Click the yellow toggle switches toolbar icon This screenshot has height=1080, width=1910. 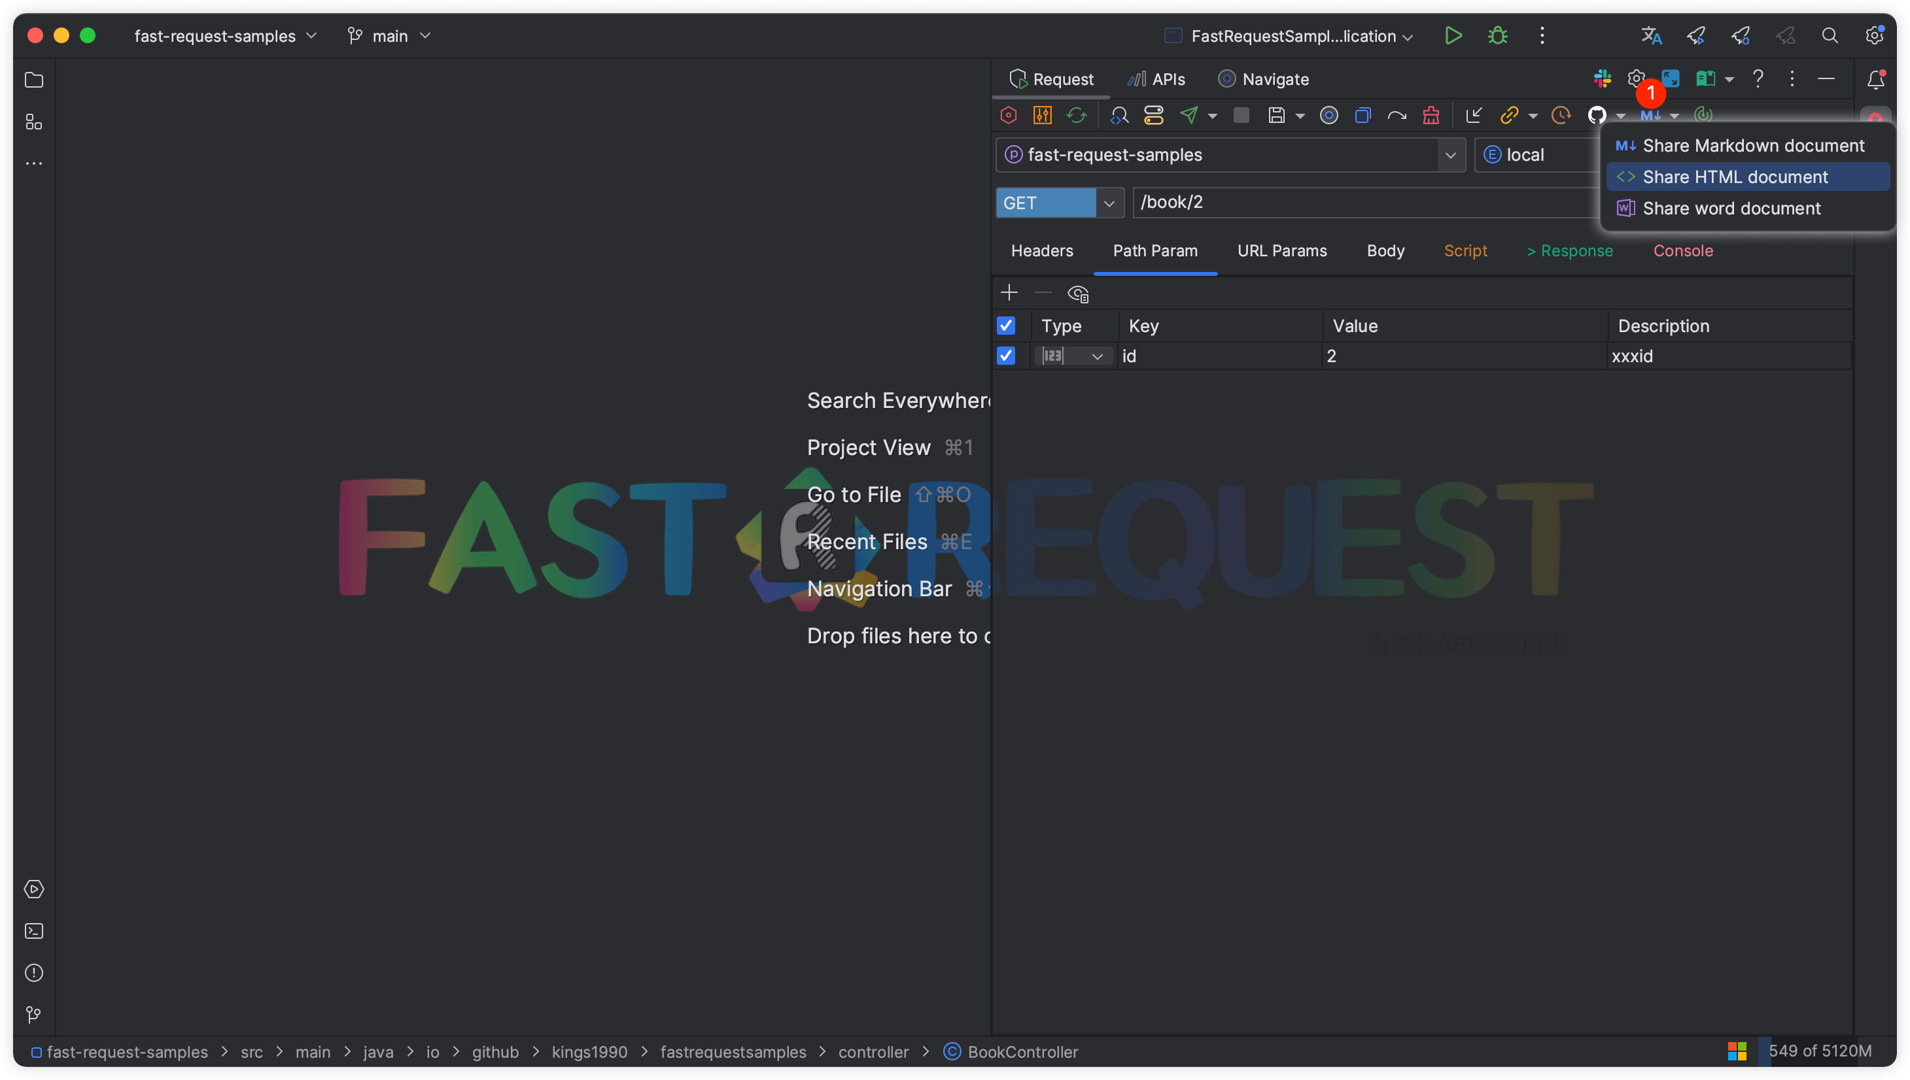(x=1153, y=115)
